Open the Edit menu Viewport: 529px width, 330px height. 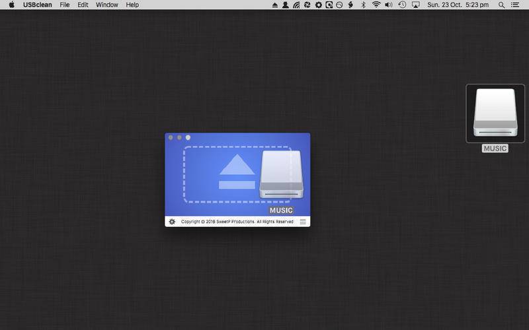83,5
